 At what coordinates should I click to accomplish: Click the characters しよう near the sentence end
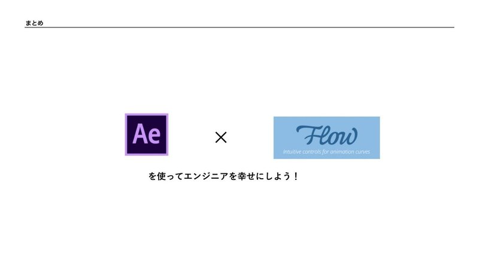(278, 176)
